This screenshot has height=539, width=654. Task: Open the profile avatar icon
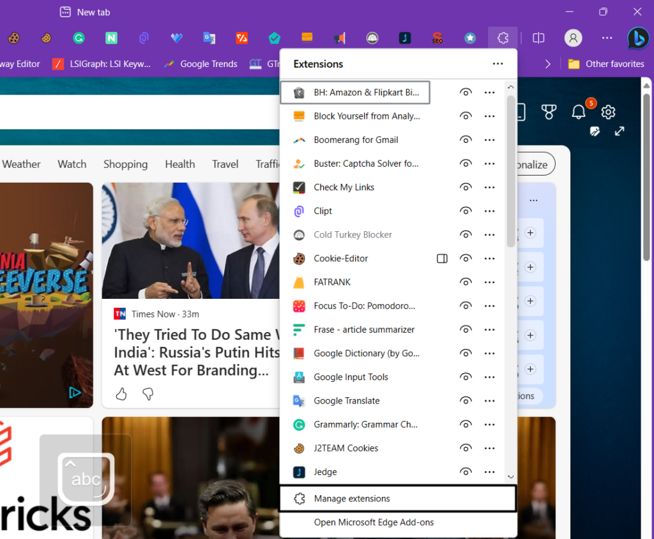pos(573,38)
